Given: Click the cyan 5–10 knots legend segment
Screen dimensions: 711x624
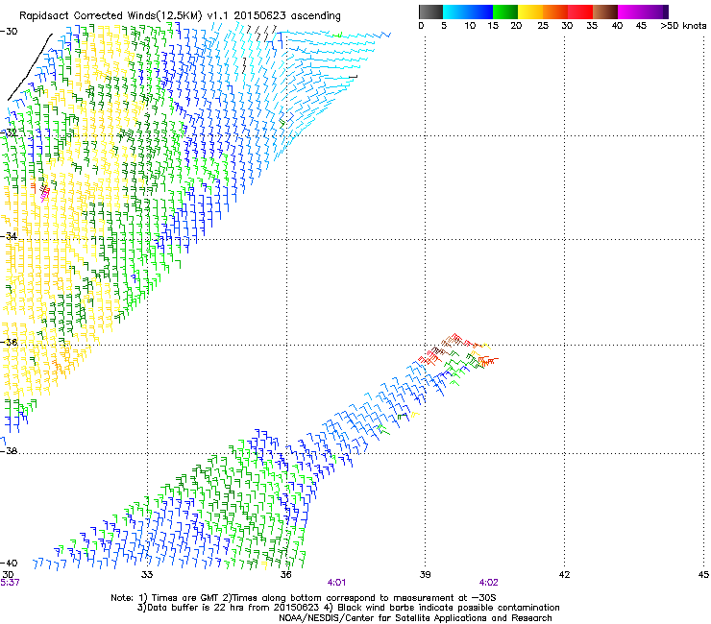Looking at the screenshot, I should pyautogui.click(x=455, y=12).
